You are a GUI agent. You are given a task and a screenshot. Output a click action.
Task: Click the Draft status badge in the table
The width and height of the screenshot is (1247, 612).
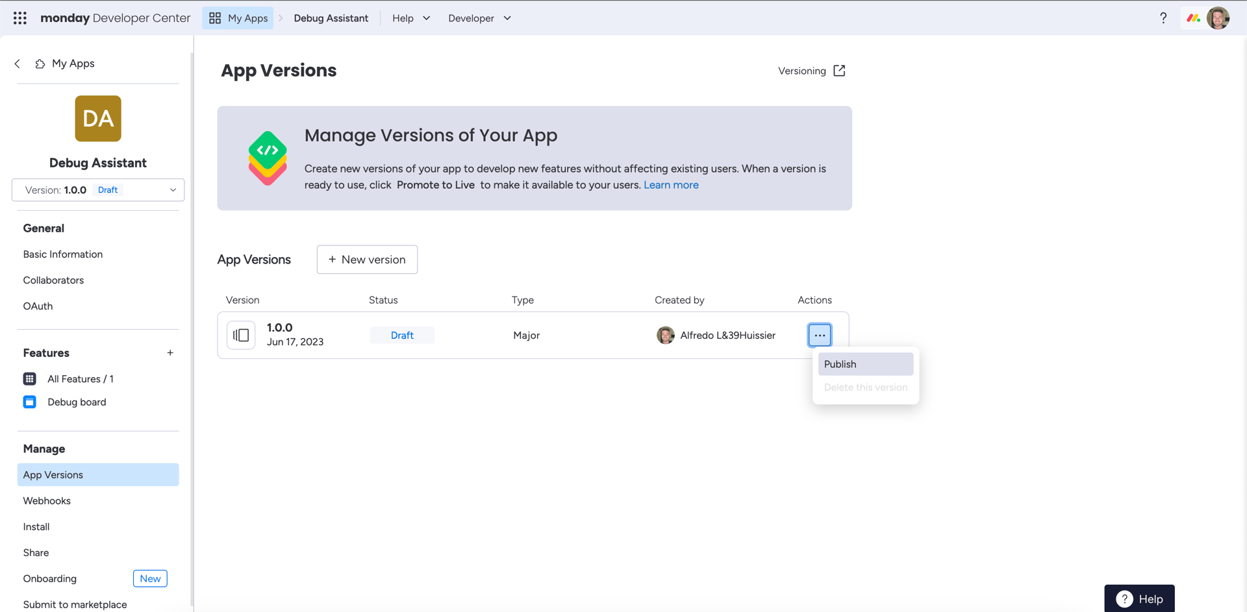point(402,336)
